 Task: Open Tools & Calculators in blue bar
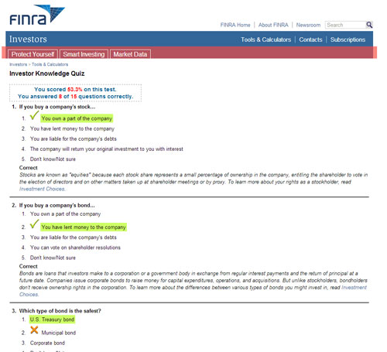[x=265, y=39]
